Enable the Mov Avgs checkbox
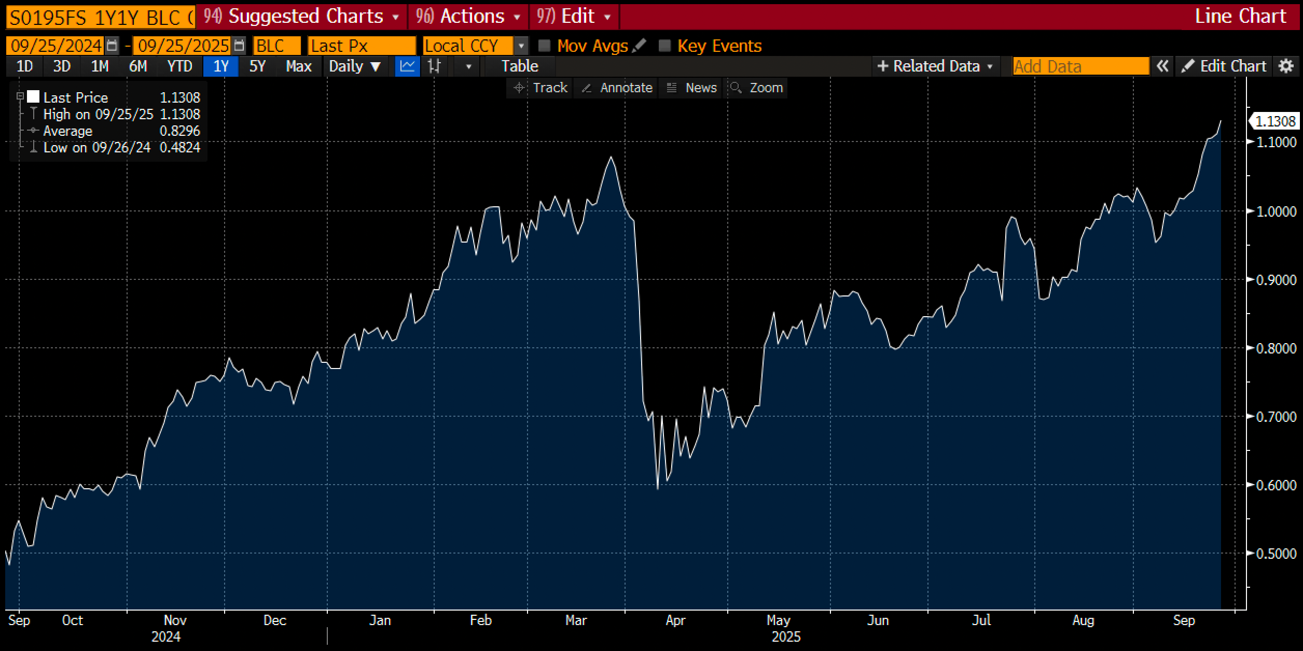This screenshot has width=1303, height=651. (x=544, y=46)
